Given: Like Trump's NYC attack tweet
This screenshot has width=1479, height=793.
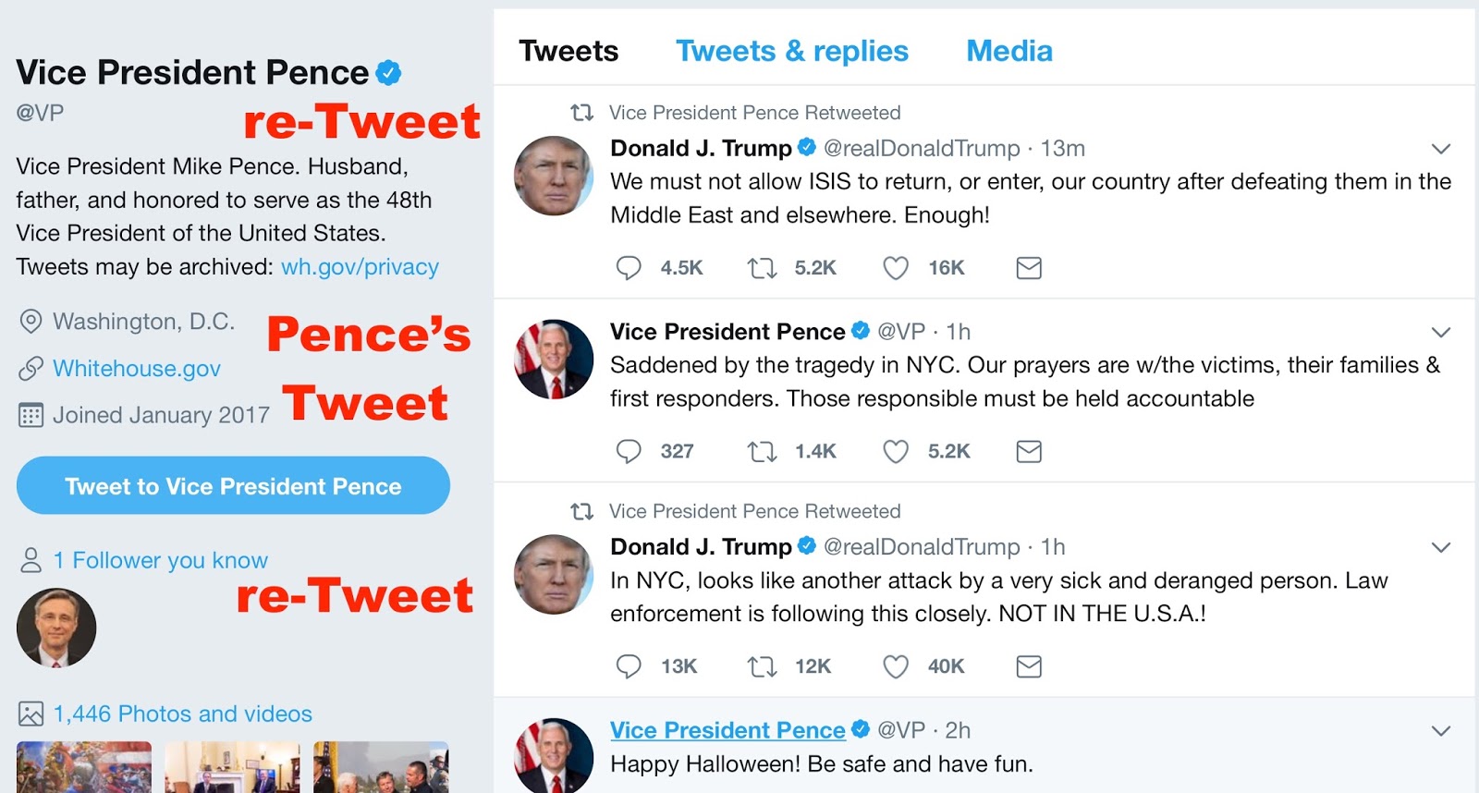Looking at the screenshot, I should (x=895, y=666).
